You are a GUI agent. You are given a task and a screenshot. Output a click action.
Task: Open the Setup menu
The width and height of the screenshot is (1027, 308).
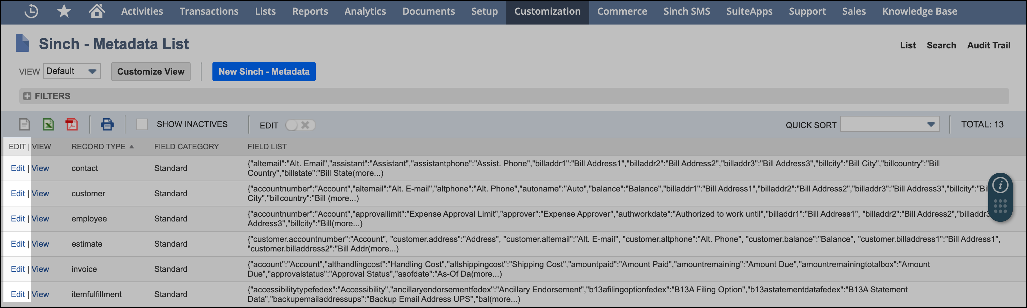(485, 11)
